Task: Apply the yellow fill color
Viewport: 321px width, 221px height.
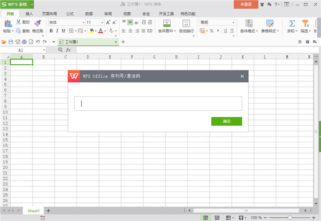Action: 91,31
